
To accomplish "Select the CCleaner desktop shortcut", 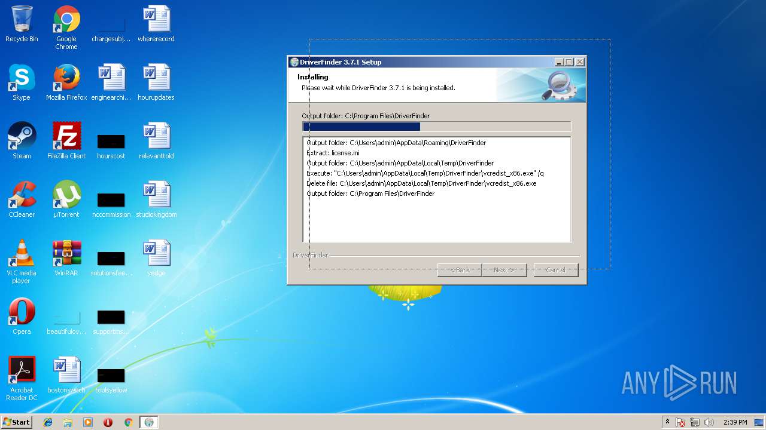I will pos(22,199).
